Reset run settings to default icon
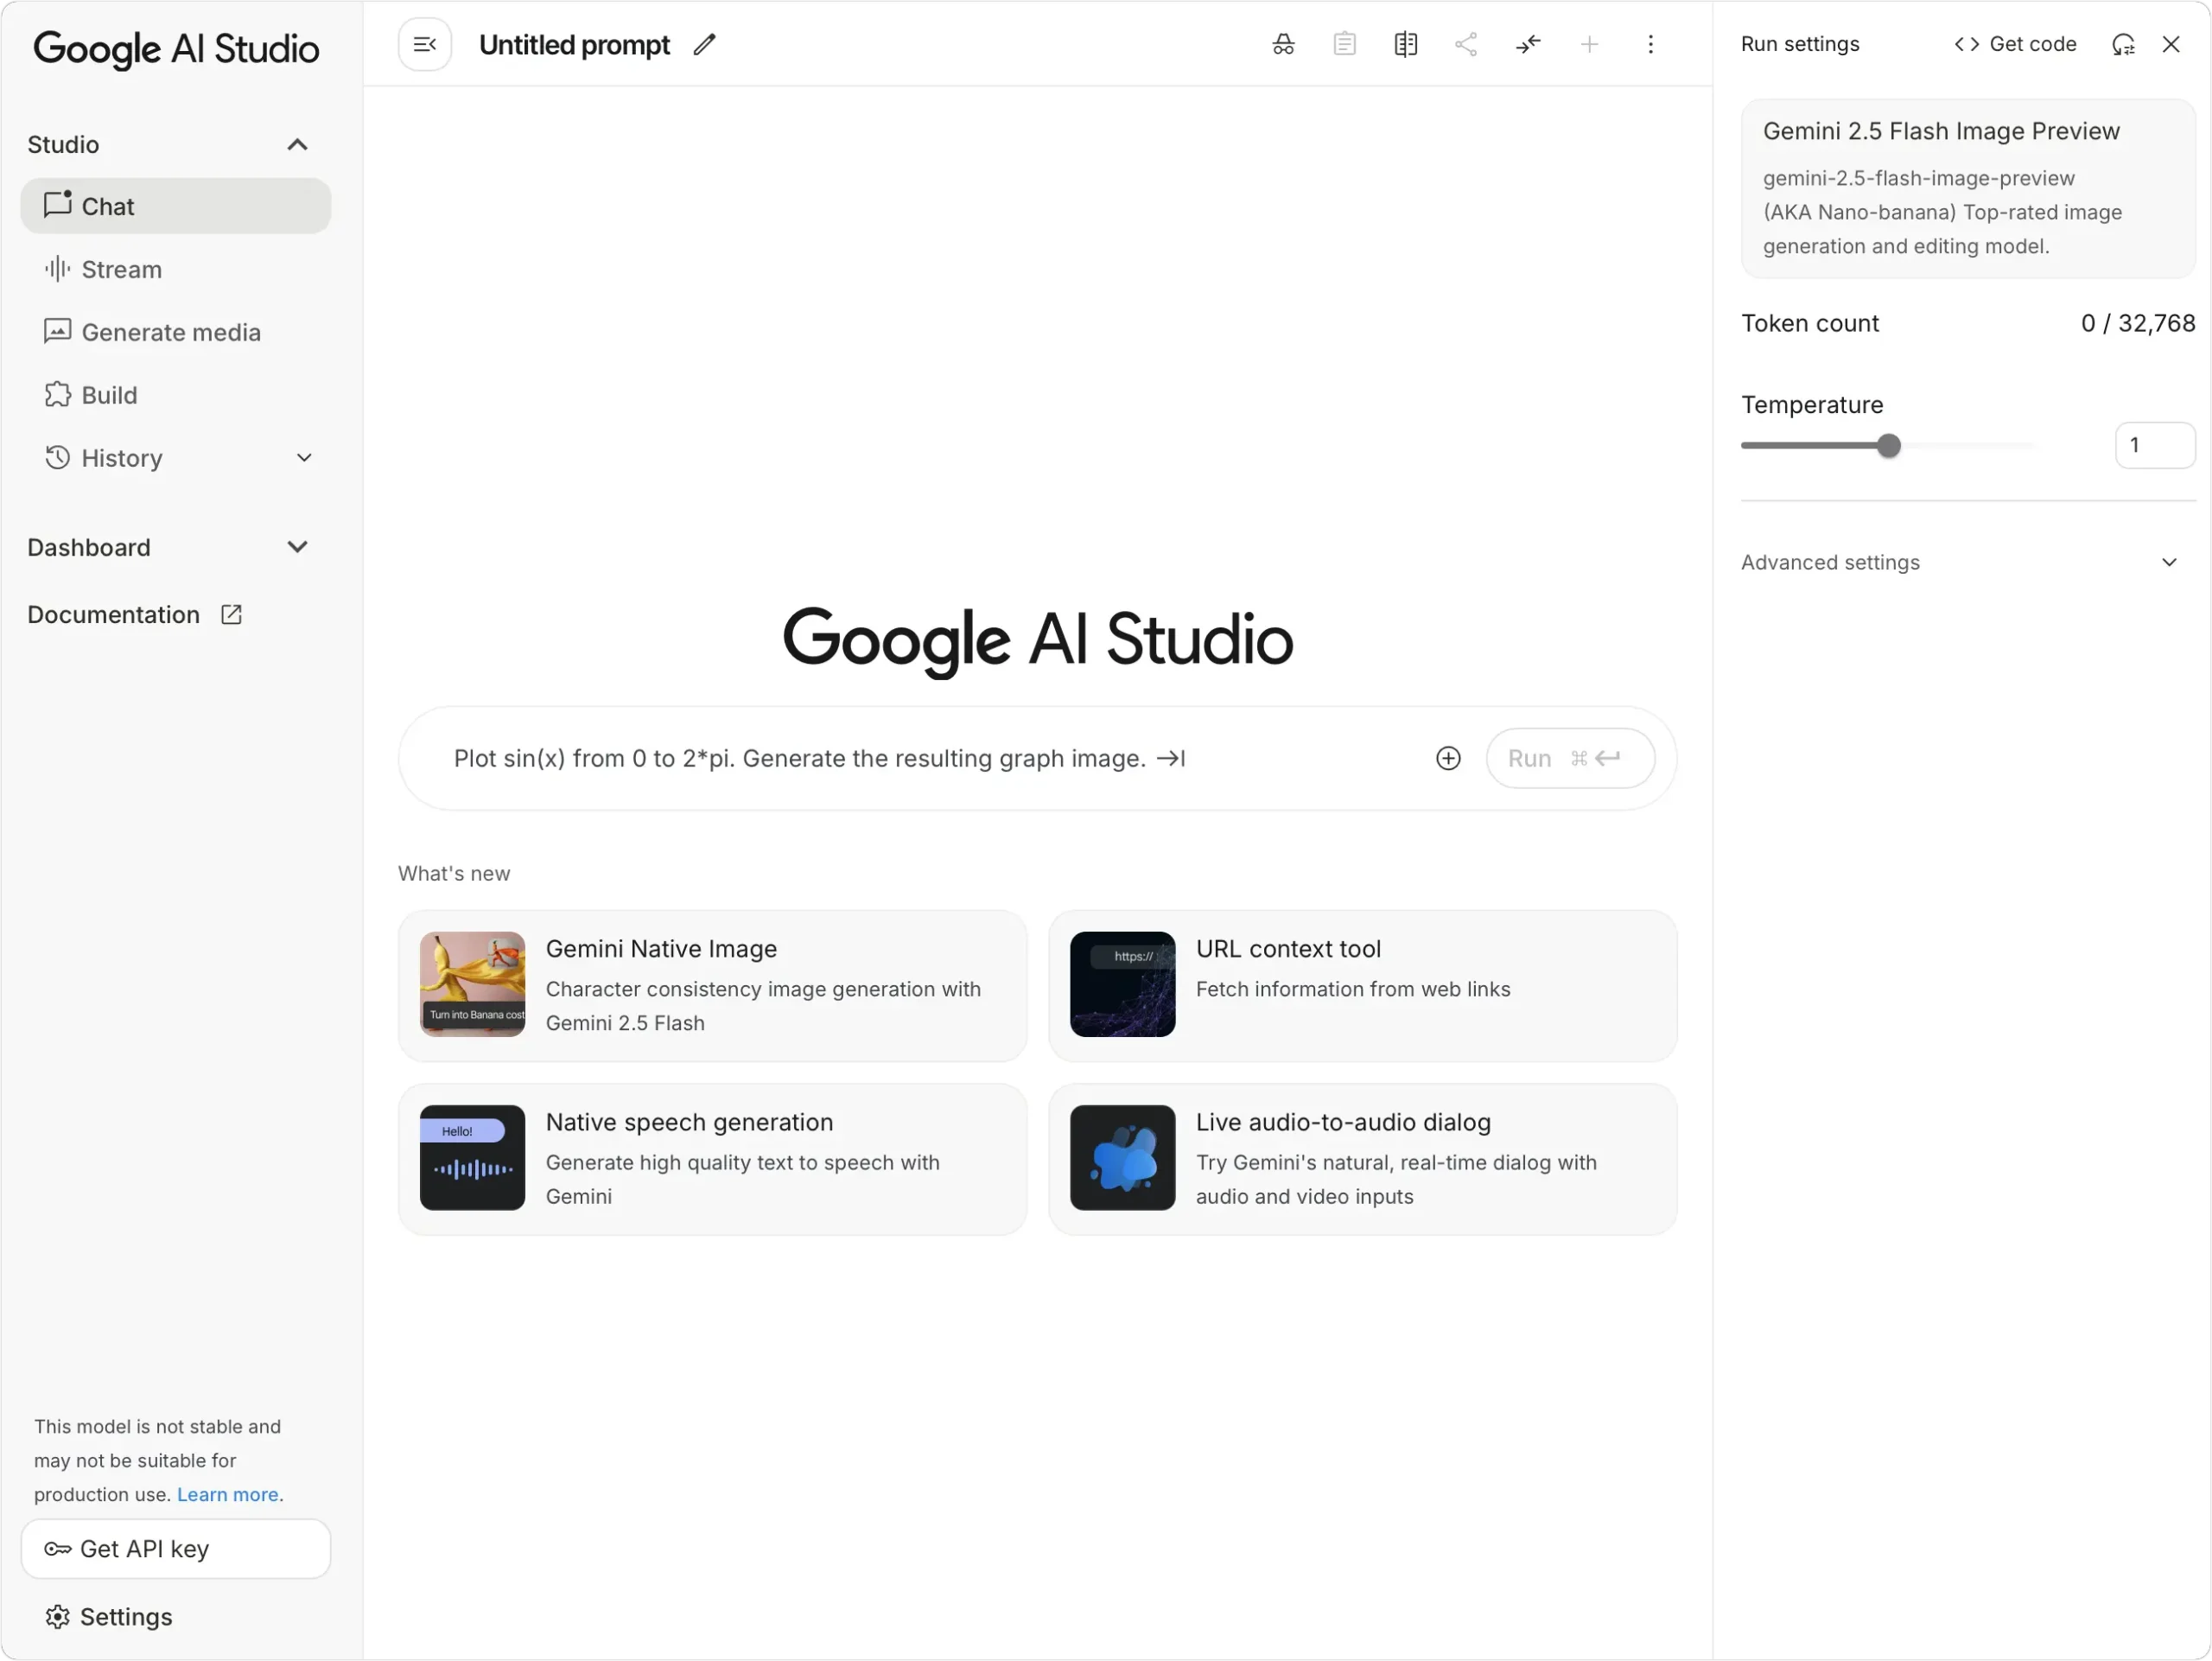 2123,45
